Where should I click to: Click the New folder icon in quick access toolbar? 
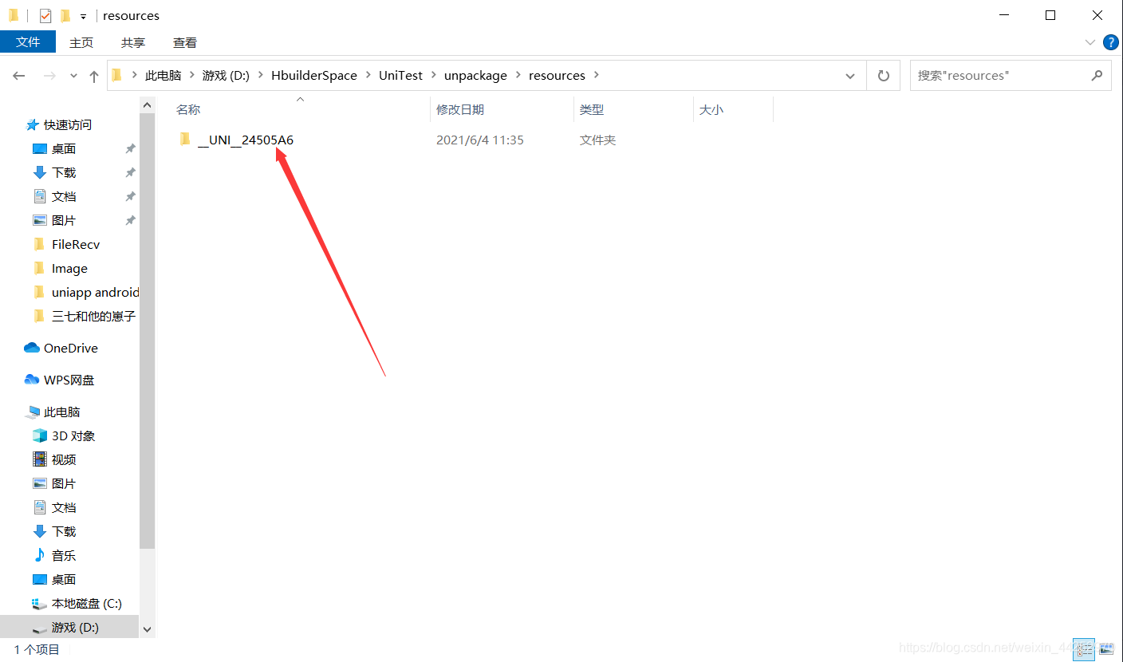65,15
